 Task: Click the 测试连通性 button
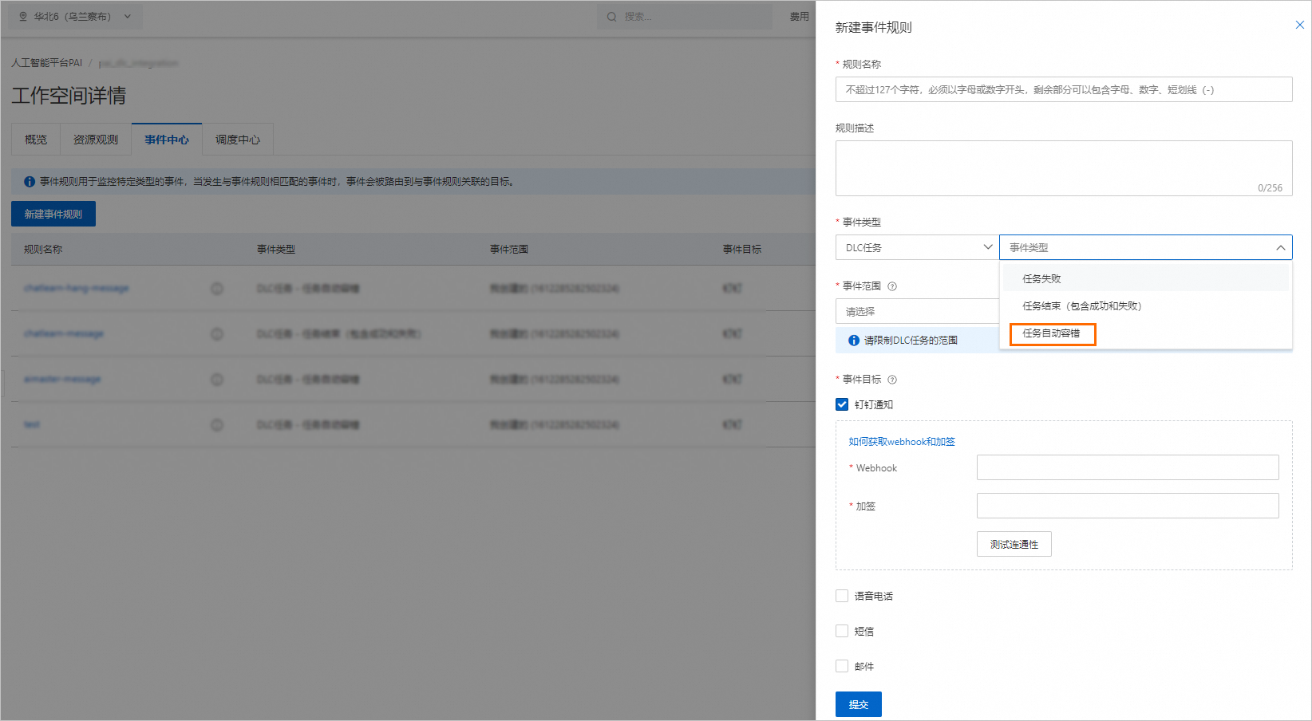tap(1014, 544)
